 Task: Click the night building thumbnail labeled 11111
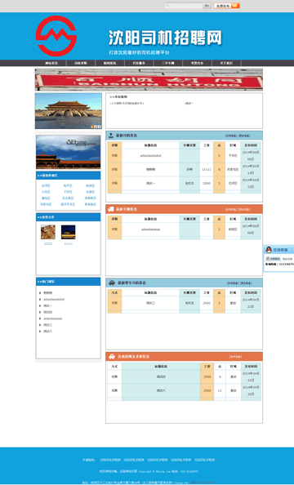[68, 232]
